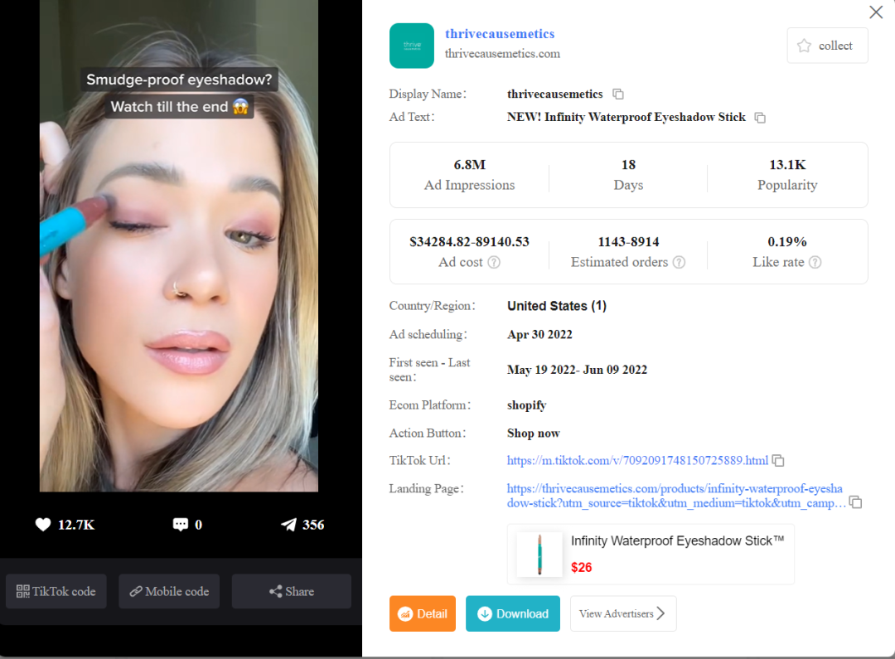Click the $26 product price
The height and width of the screenshot is (659, 895).
[581, 567]
